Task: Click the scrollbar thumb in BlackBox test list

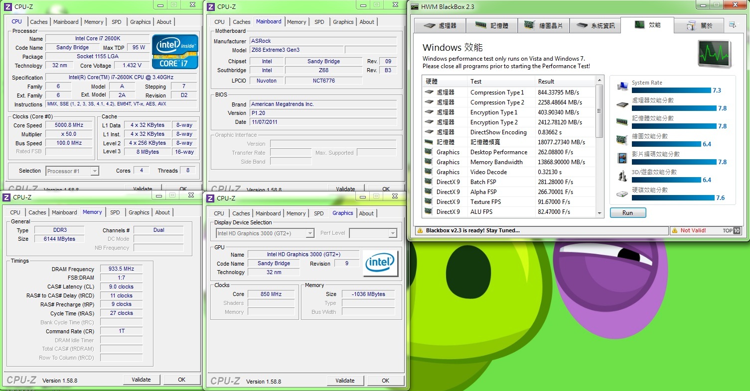Action: 600,111
